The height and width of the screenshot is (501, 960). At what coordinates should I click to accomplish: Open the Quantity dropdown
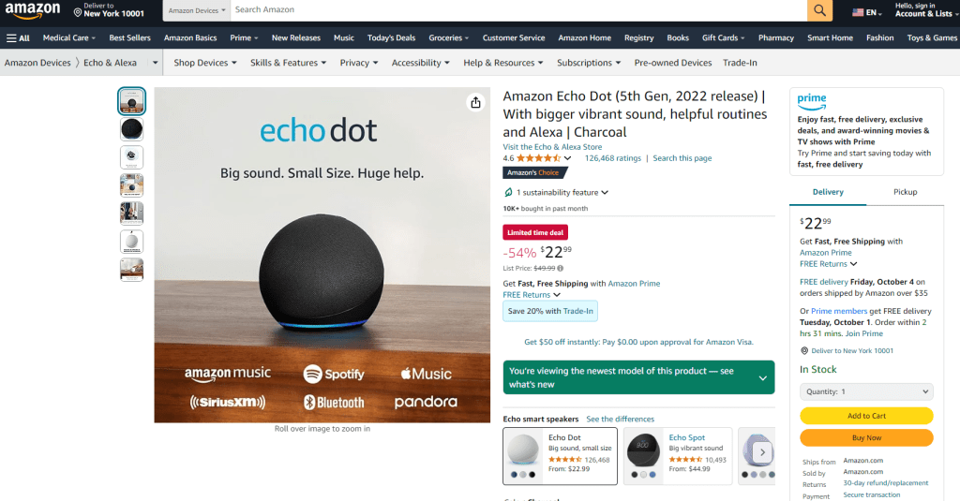click(866, 391)
